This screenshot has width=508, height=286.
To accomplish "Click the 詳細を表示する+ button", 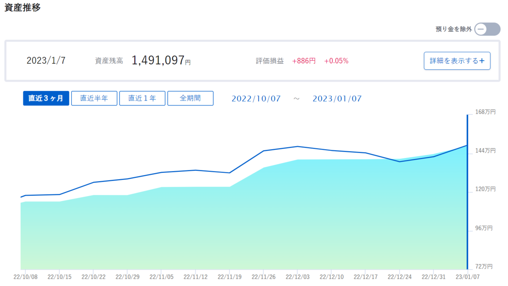I will (x=457, y=61).
